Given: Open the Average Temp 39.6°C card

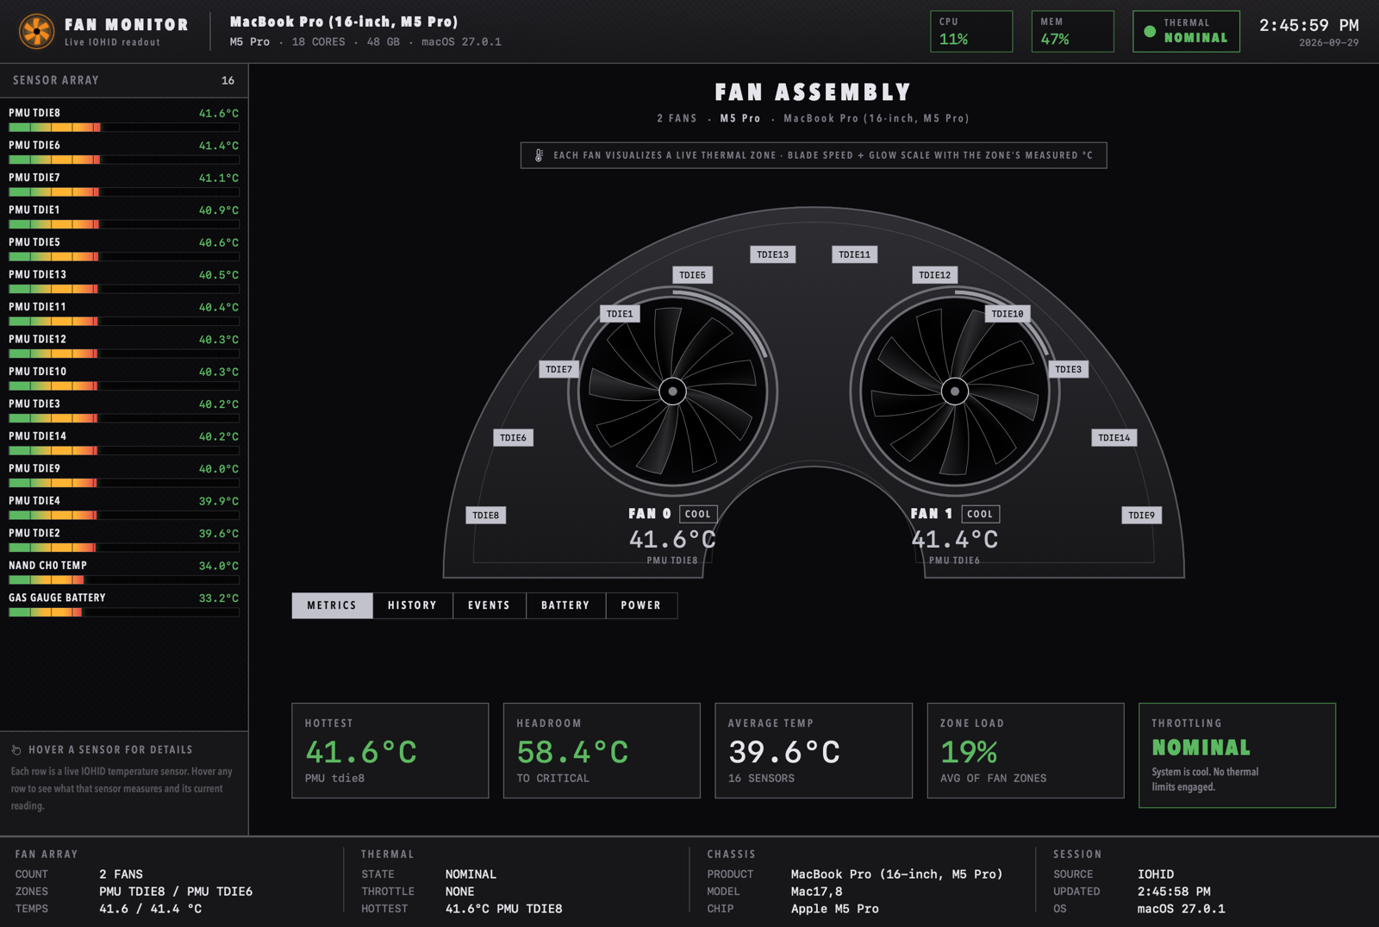Looking at the screenshot, I should pyautogui.click(x=814, y=750).
